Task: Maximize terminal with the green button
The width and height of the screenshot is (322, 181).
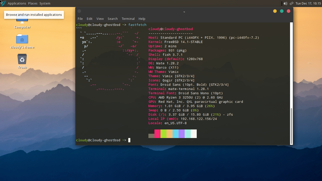Action: click(282, 11)
